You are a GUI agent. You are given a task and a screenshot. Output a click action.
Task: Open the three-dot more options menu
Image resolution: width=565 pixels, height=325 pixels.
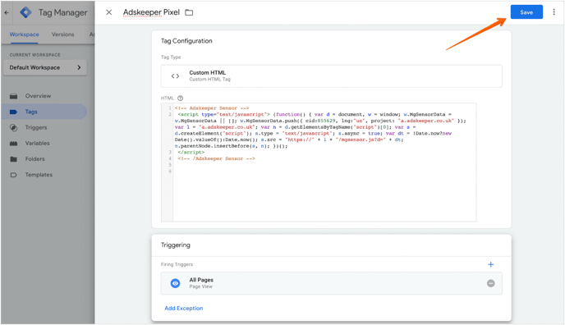point(554,12)
